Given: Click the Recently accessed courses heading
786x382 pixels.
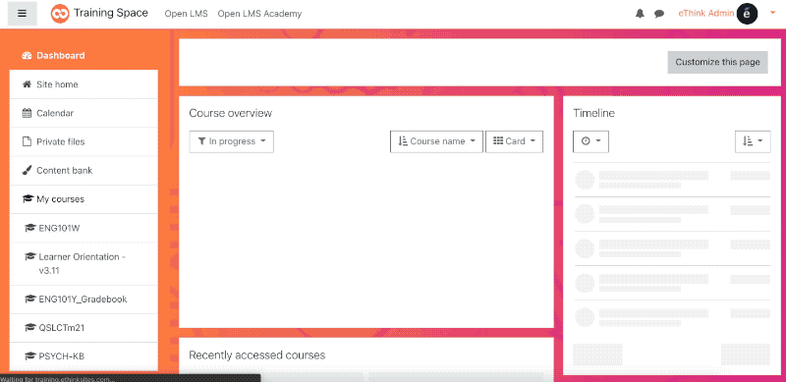Looking at the screenshot, I should click(x=257, y=355).
